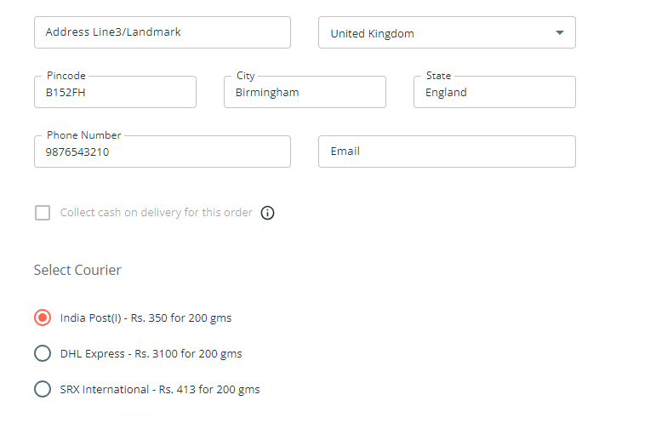Click the Phone Number floating label
Image resolution: width=656 pixels, height=429 pixels.
(83, 135)
